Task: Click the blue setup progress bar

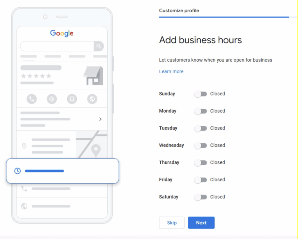Action: (x=223, y=18)
